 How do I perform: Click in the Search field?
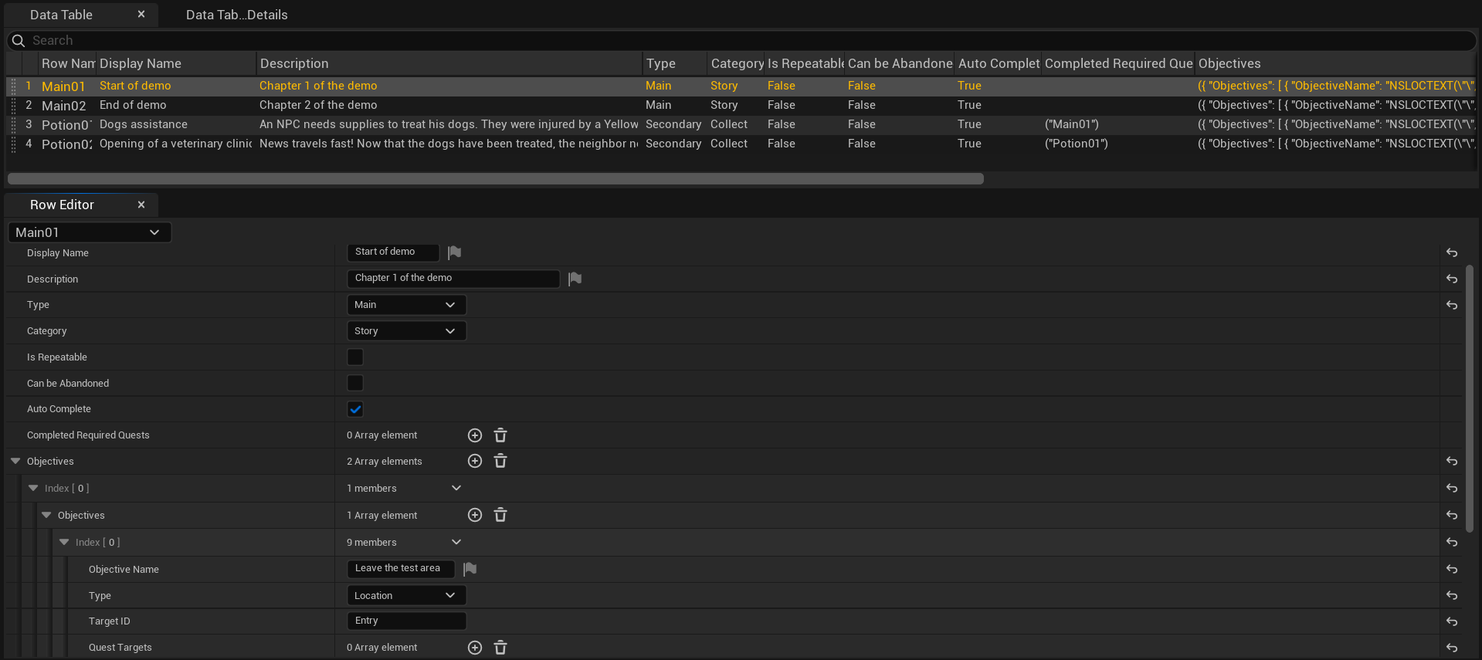pos(741,40)
